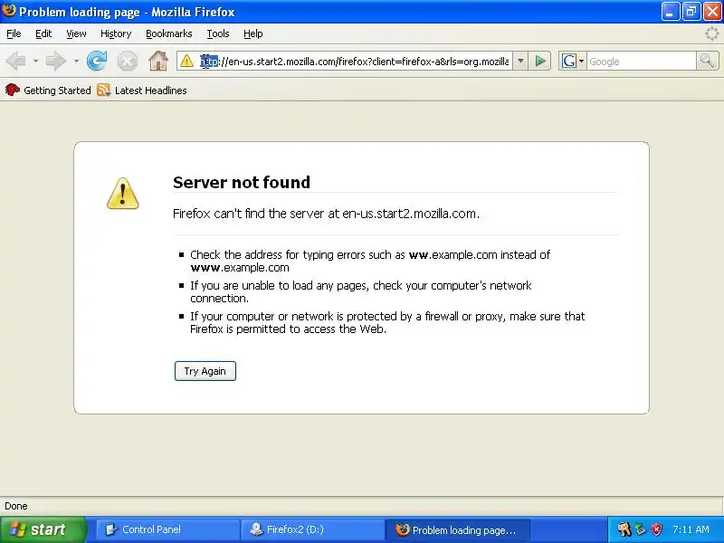Screen dimensions: 724x543
Task: Open the Getting Started bookmark
Action: point(48,90)
